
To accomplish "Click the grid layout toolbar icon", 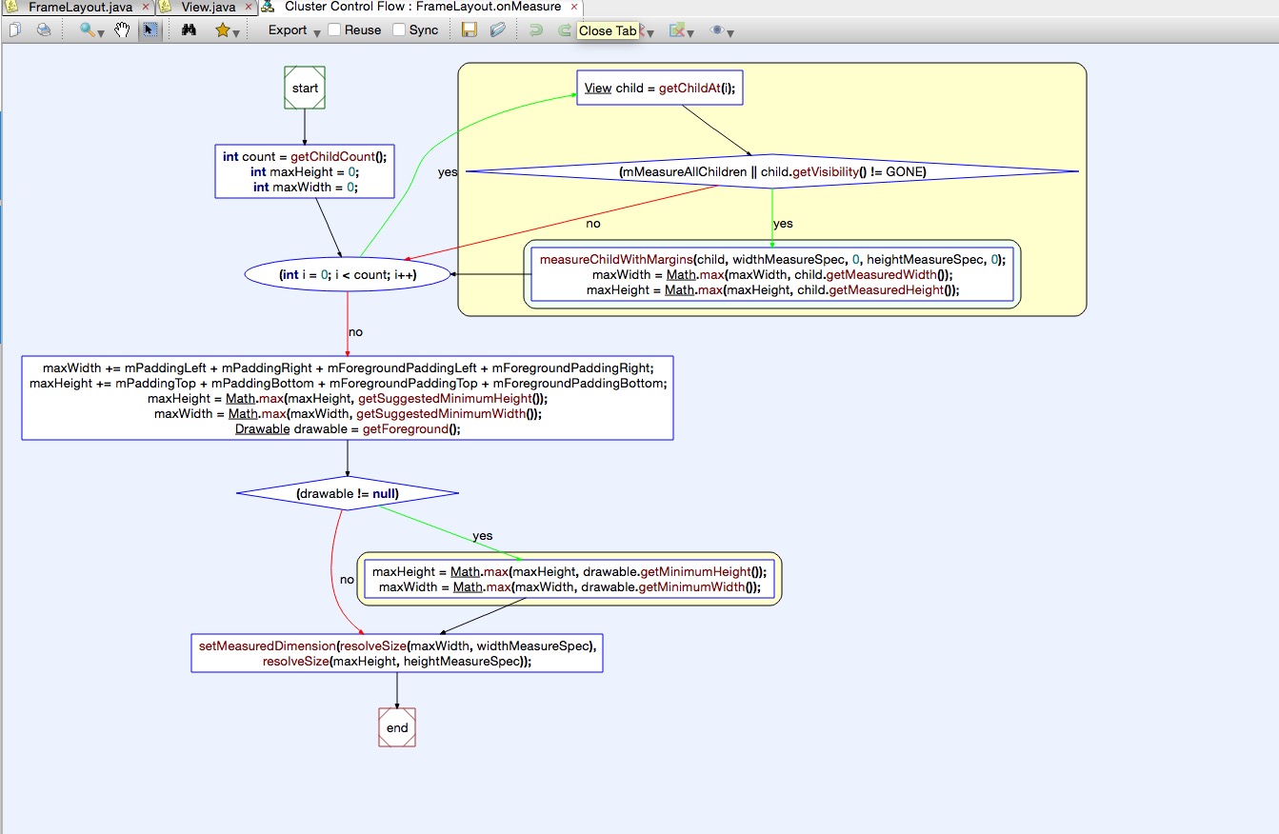I will pyautogui.click(x=676, y=30).
